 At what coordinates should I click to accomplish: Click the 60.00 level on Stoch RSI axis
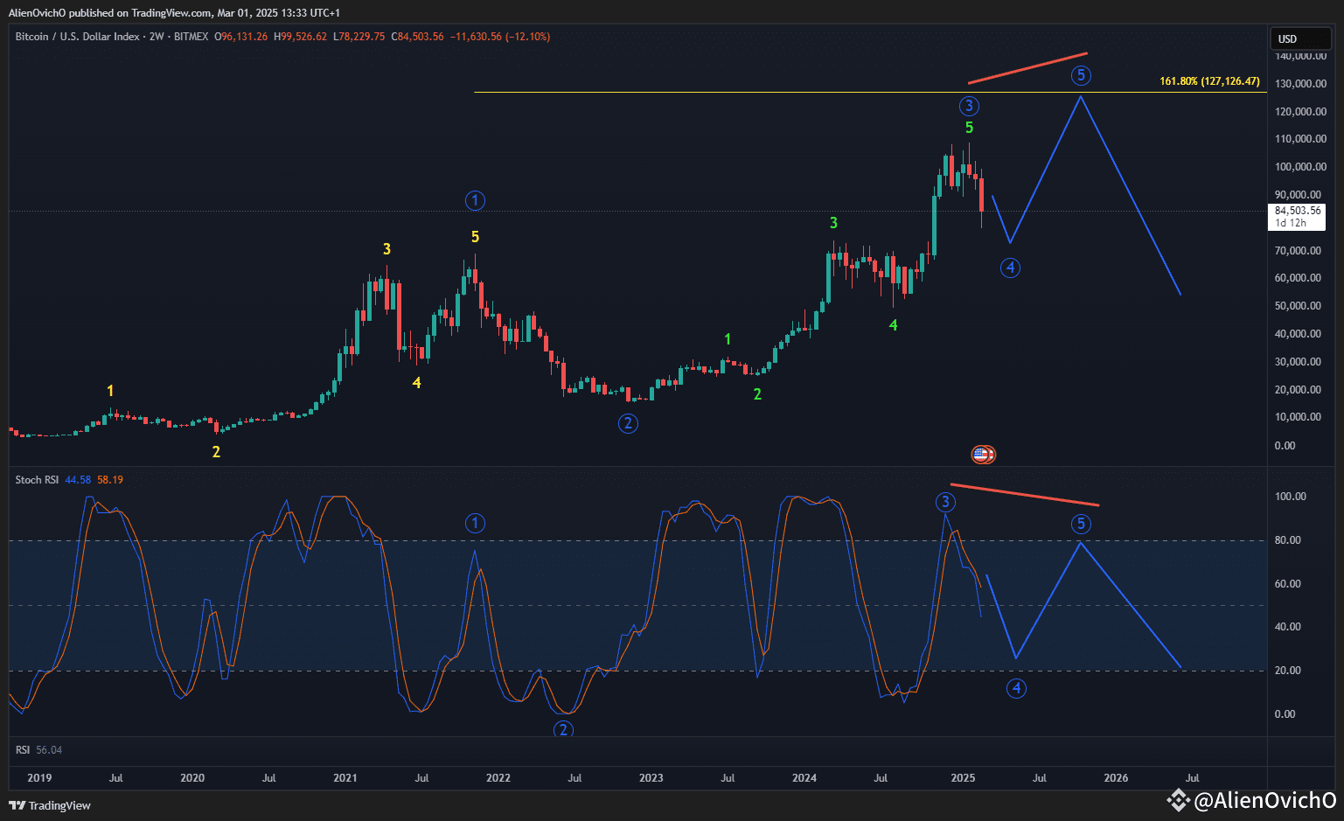coord(1287,584)
